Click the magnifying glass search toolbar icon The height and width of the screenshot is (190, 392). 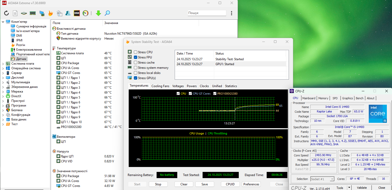107,13
